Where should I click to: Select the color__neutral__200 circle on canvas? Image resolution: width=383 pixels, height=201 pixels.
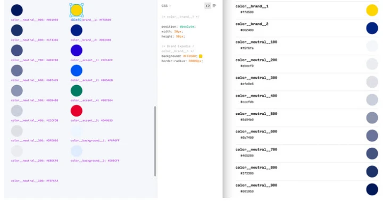tap(17, 151)
